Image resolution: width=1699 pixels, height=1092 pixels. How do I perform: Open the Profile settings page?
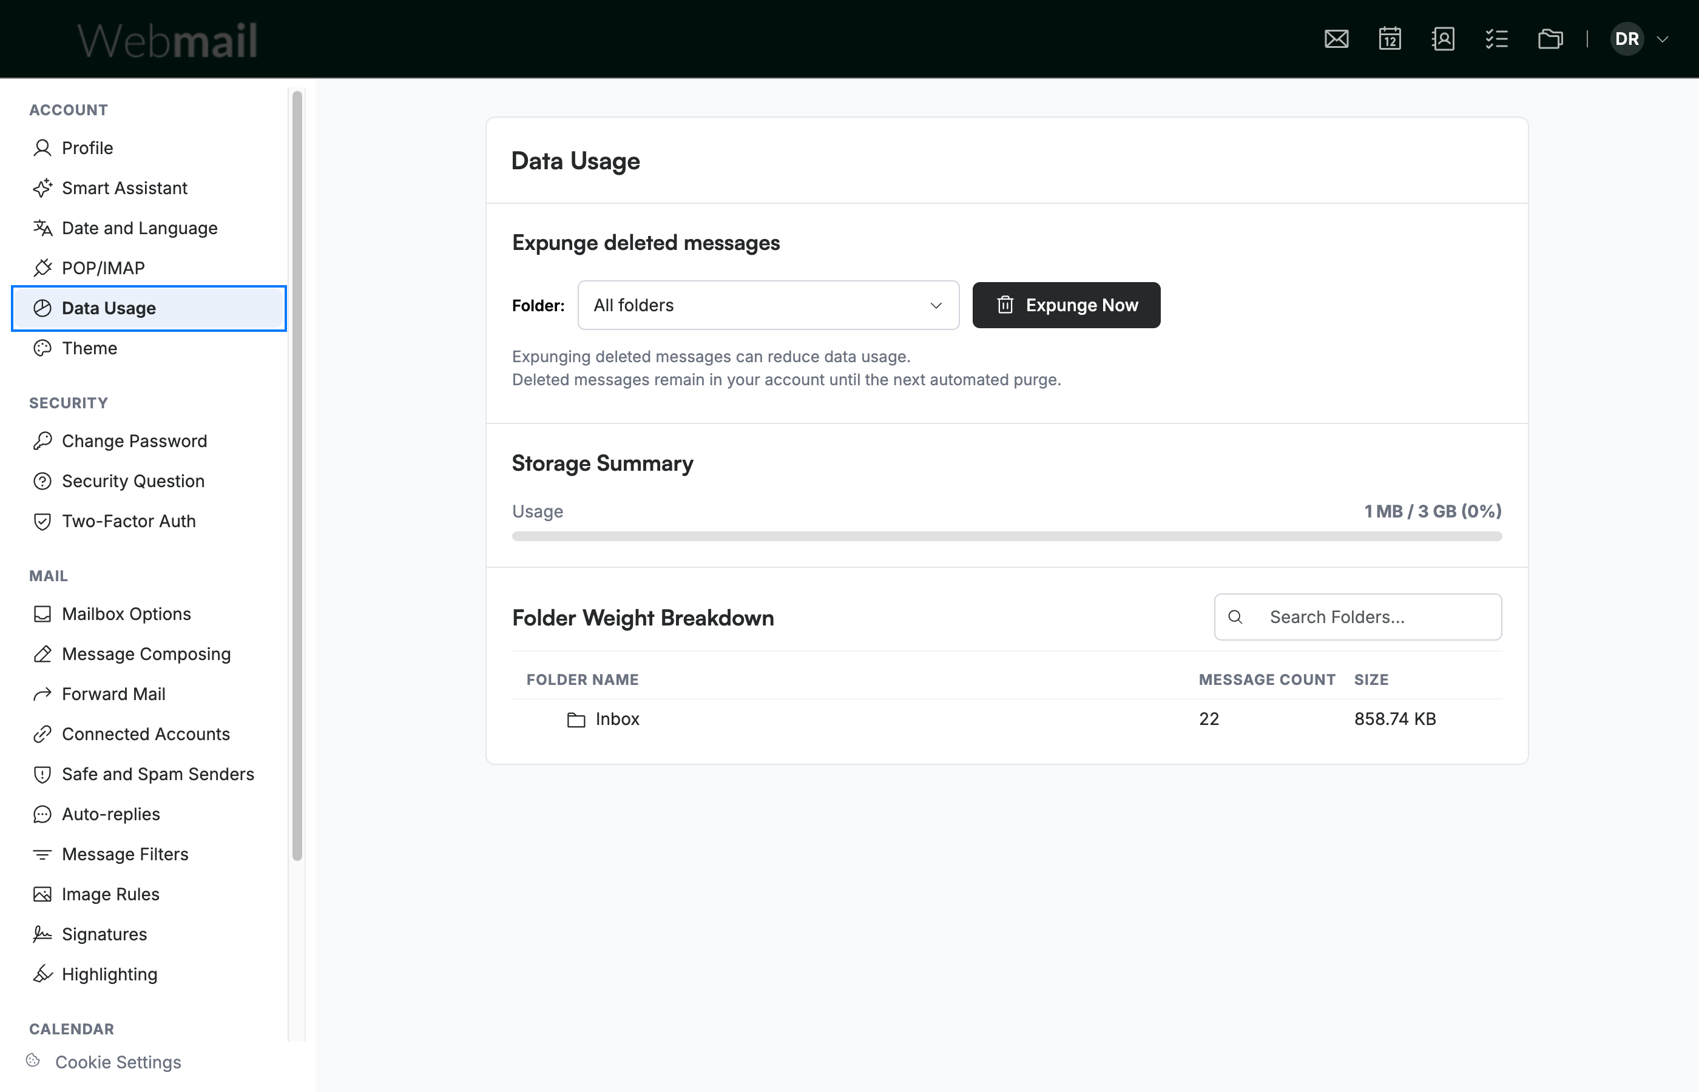click(149, 147)
